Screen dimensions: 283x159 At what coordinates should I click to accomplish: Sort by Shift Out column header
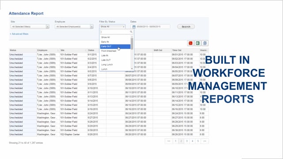tap(162, 50)
